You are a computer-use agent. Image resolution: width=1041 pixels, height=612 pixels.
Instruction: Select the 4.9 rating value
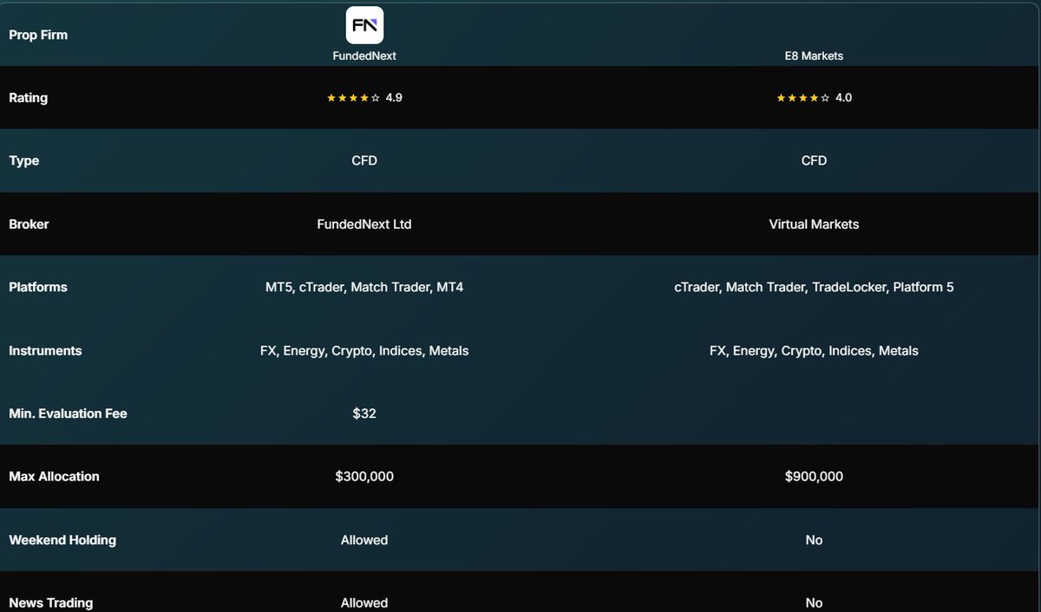pos(394,98)
